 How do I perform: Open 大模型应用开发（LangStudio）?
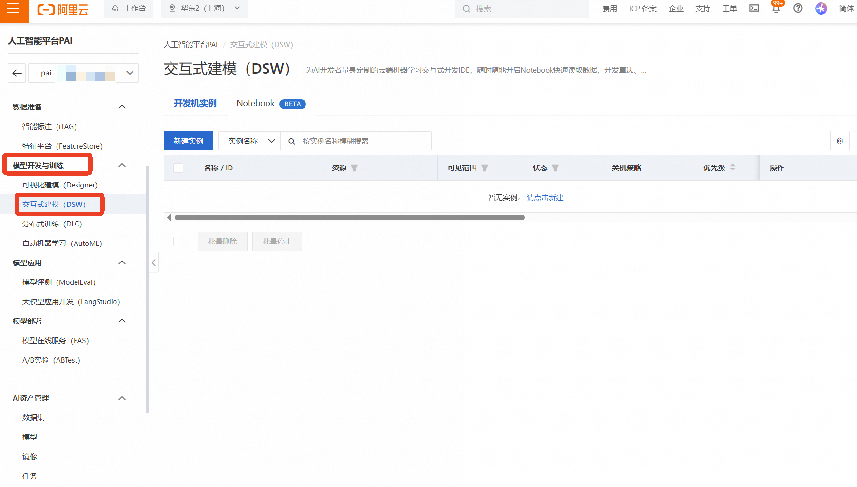(x=71, y=302)
